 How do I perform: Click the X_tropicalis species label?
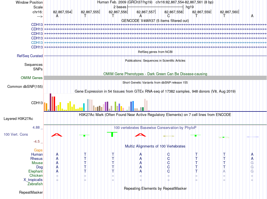(33, 180)
